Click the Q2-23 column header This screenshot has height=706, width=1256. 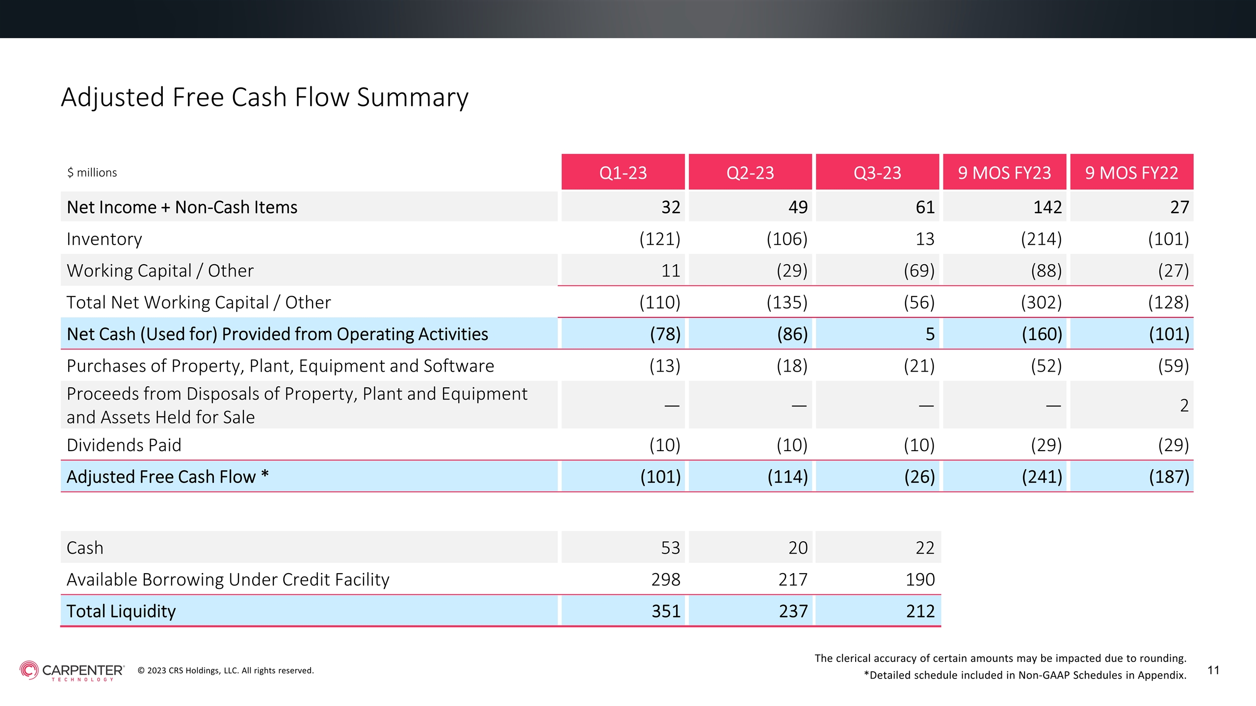[750, 172]
